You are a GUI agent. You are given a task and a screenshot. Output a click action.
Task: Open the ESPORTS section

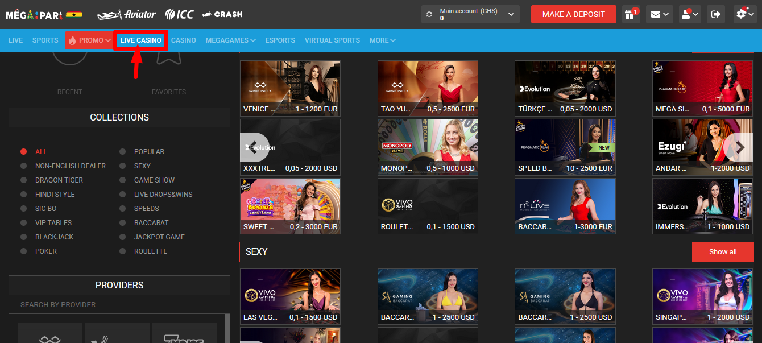(x=280, y=40)
